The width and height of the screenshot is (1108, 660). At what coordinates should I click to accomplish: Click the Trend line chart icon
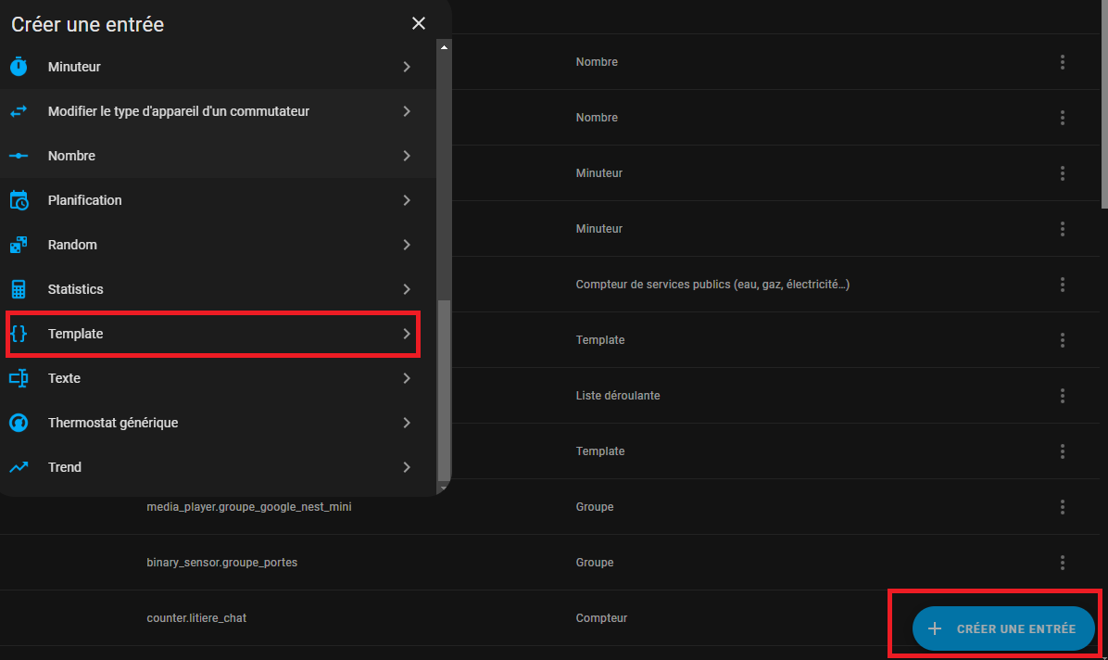click(19, 467)
